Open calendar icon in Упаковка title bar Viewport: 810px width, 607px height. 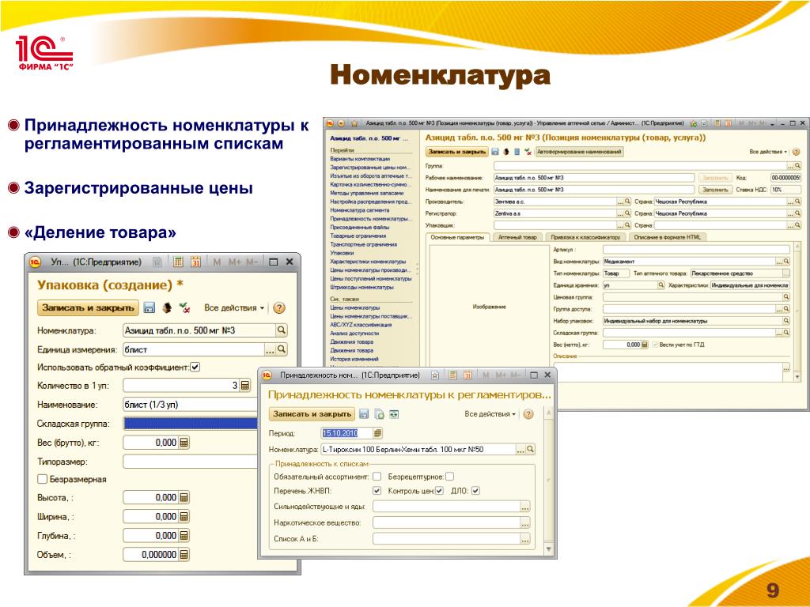click(196, 262)
